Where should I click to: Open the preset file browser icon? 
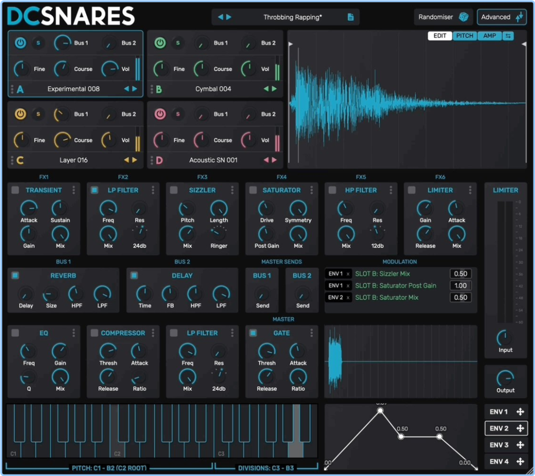[351, 17]
